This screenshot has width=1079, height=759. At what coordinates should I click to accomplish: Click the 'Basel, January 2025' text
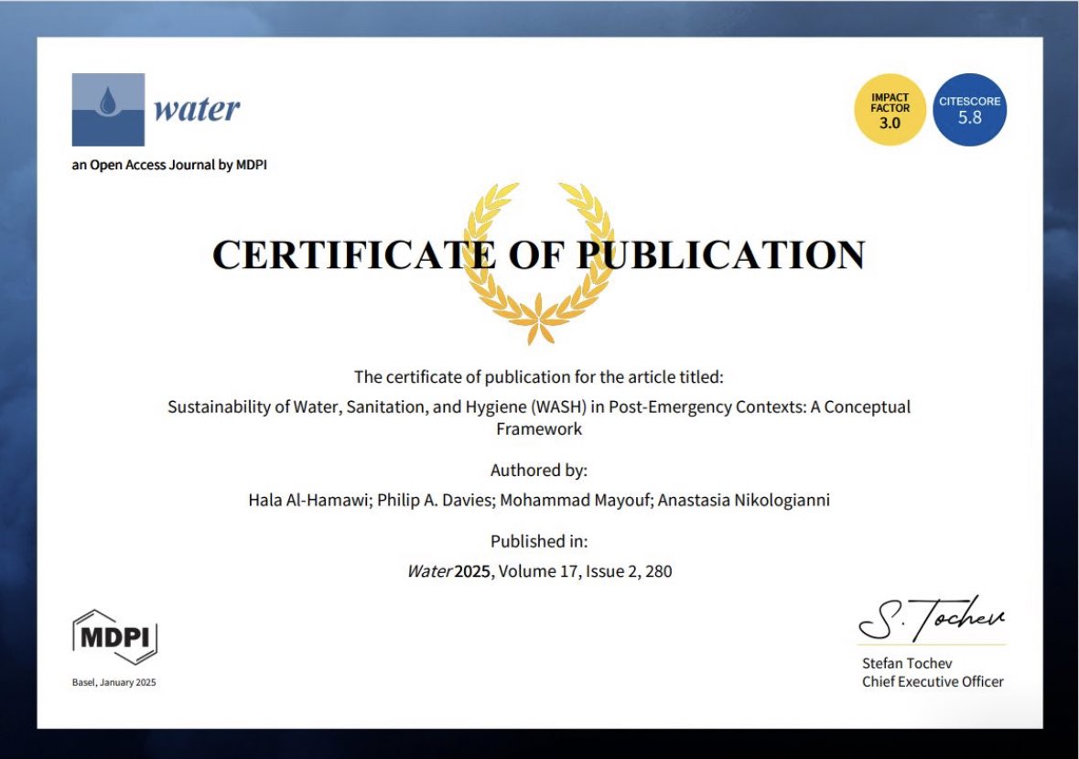pyautogui.click(x=114, y=683)
